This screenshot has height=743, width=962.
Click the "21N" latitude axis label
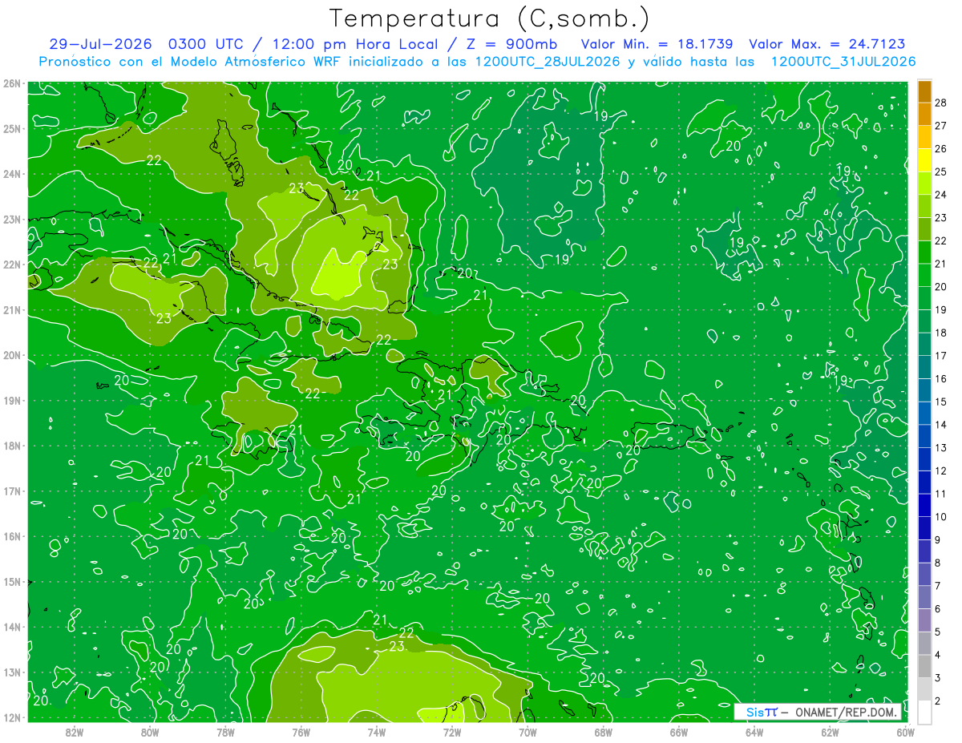coord(11,309)
